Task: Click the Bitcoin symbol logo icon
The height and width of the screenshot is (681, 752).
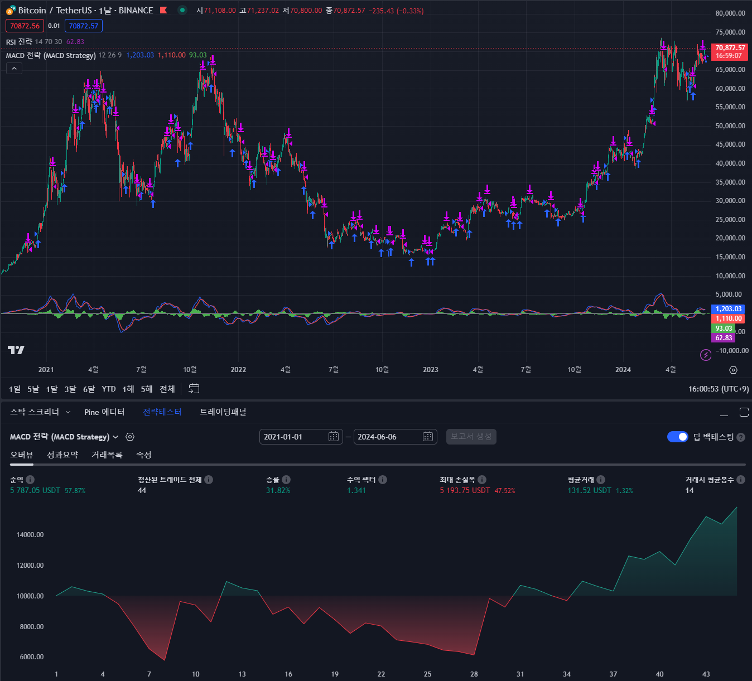Action: [11, 10]
